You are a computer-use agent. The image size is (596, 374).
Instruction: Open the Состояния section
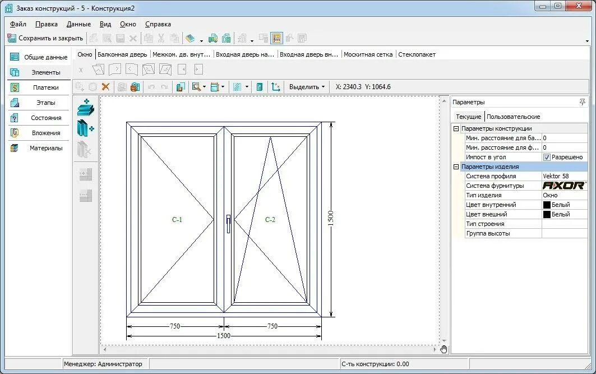coord(38,118)
